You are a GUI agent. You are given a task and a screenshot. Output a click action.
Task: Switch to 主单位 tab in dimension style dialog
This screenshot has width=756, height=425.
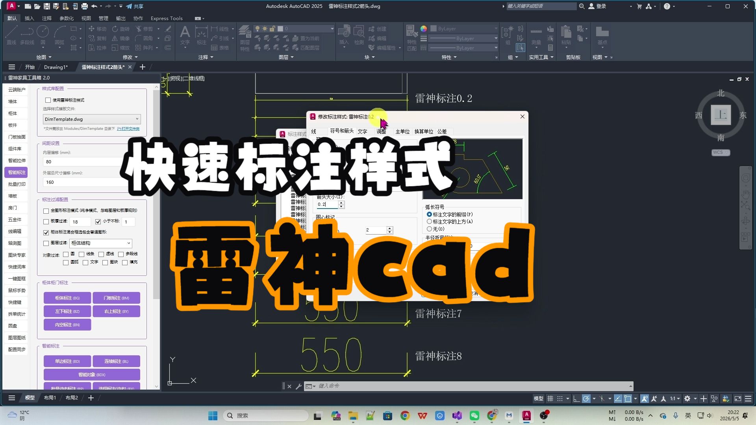coord(402,132)
